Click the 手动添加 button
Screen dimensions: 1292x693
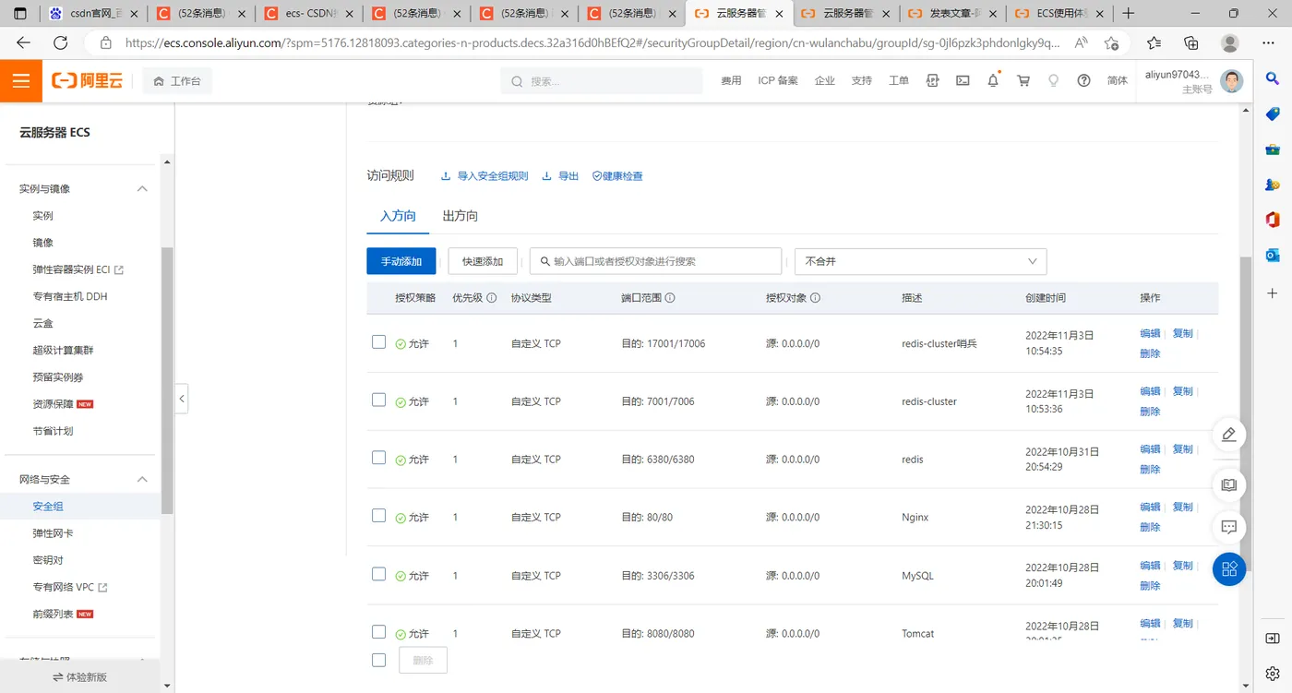401,261
